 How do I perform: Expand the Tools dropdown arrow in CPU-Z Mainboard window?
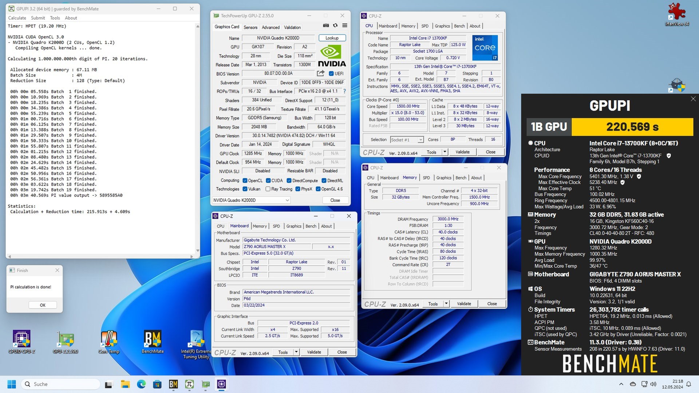(296, 352)
